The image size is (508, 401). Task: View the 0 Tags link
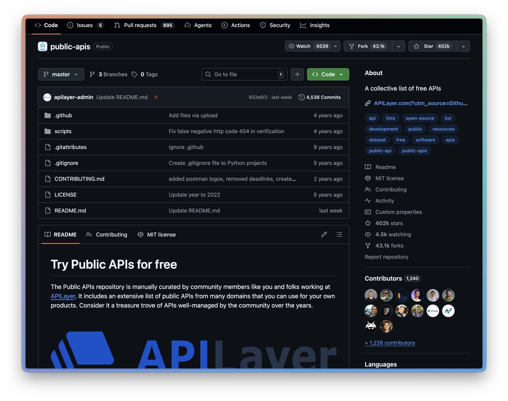point(144,74)
